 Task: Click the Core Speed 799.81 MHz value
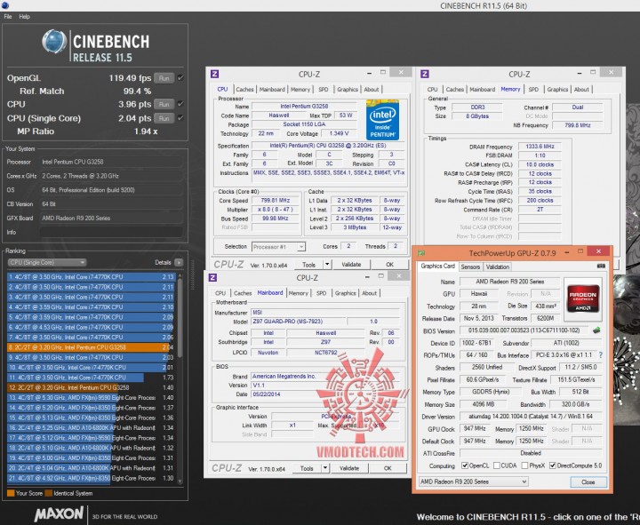click(x=275, y=200)
